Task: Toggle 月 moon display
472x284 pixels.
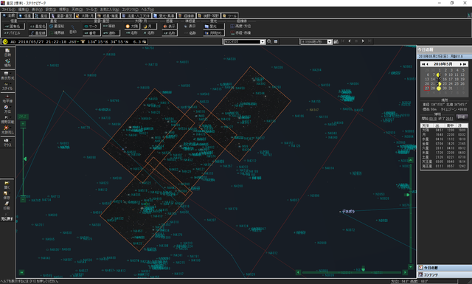Action: pos(149,27)
